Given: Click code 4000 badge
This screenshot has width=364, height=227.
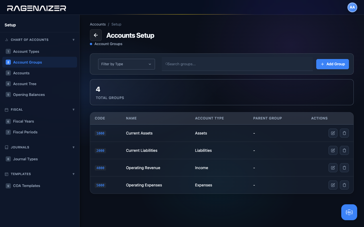Looking at the screenshot, I should (x=100, y=168).
